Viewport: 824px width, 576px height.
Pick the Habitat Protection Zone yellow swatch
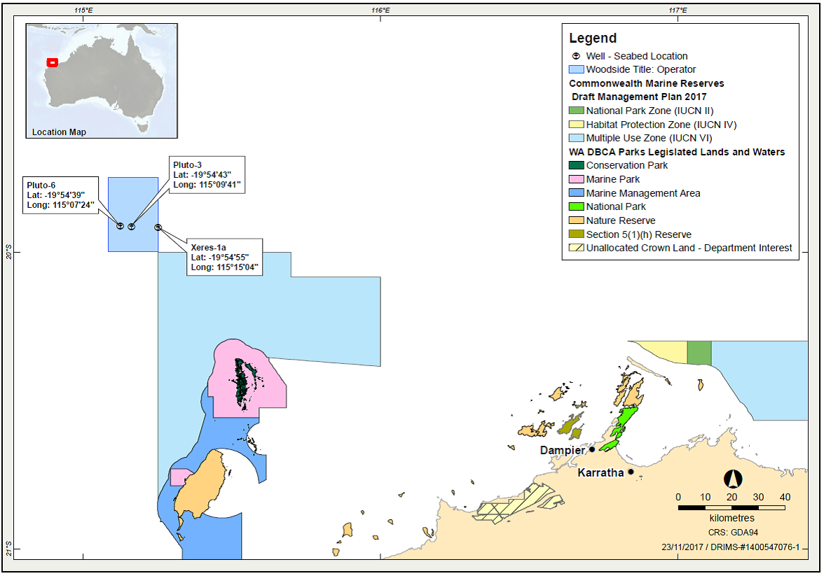pyautogui.click(x=576, y=125)
